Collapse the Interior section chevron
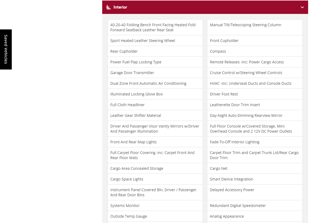 coord(302,7)
